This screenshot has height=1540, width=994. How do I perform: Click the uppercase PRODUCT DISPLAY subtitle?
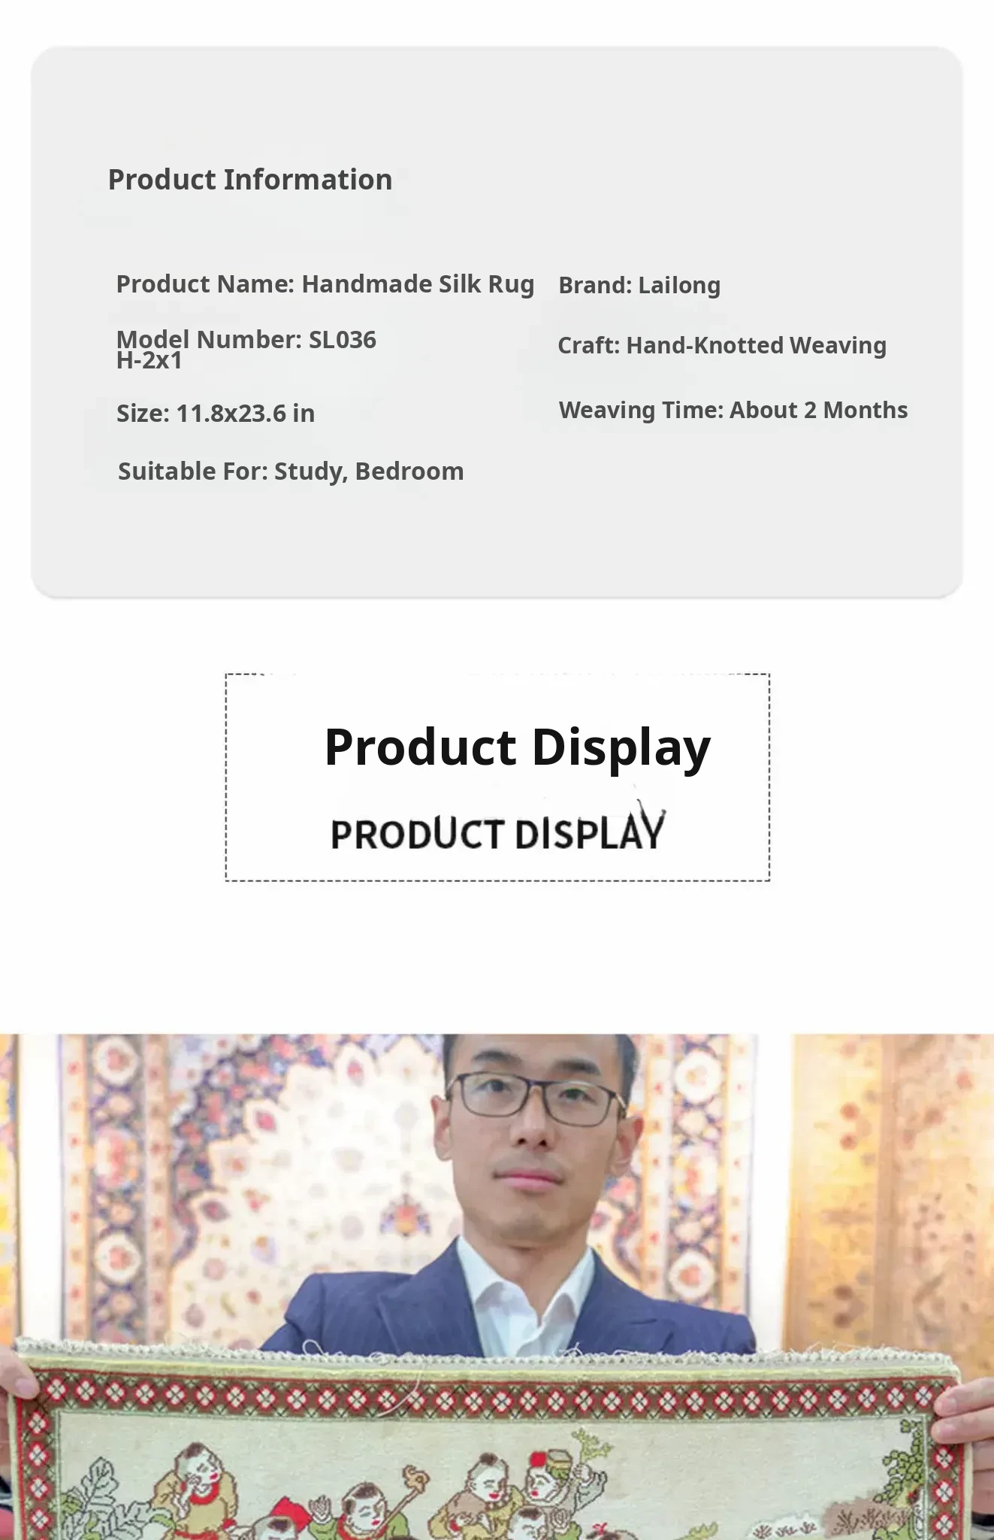tap(497, 833)
